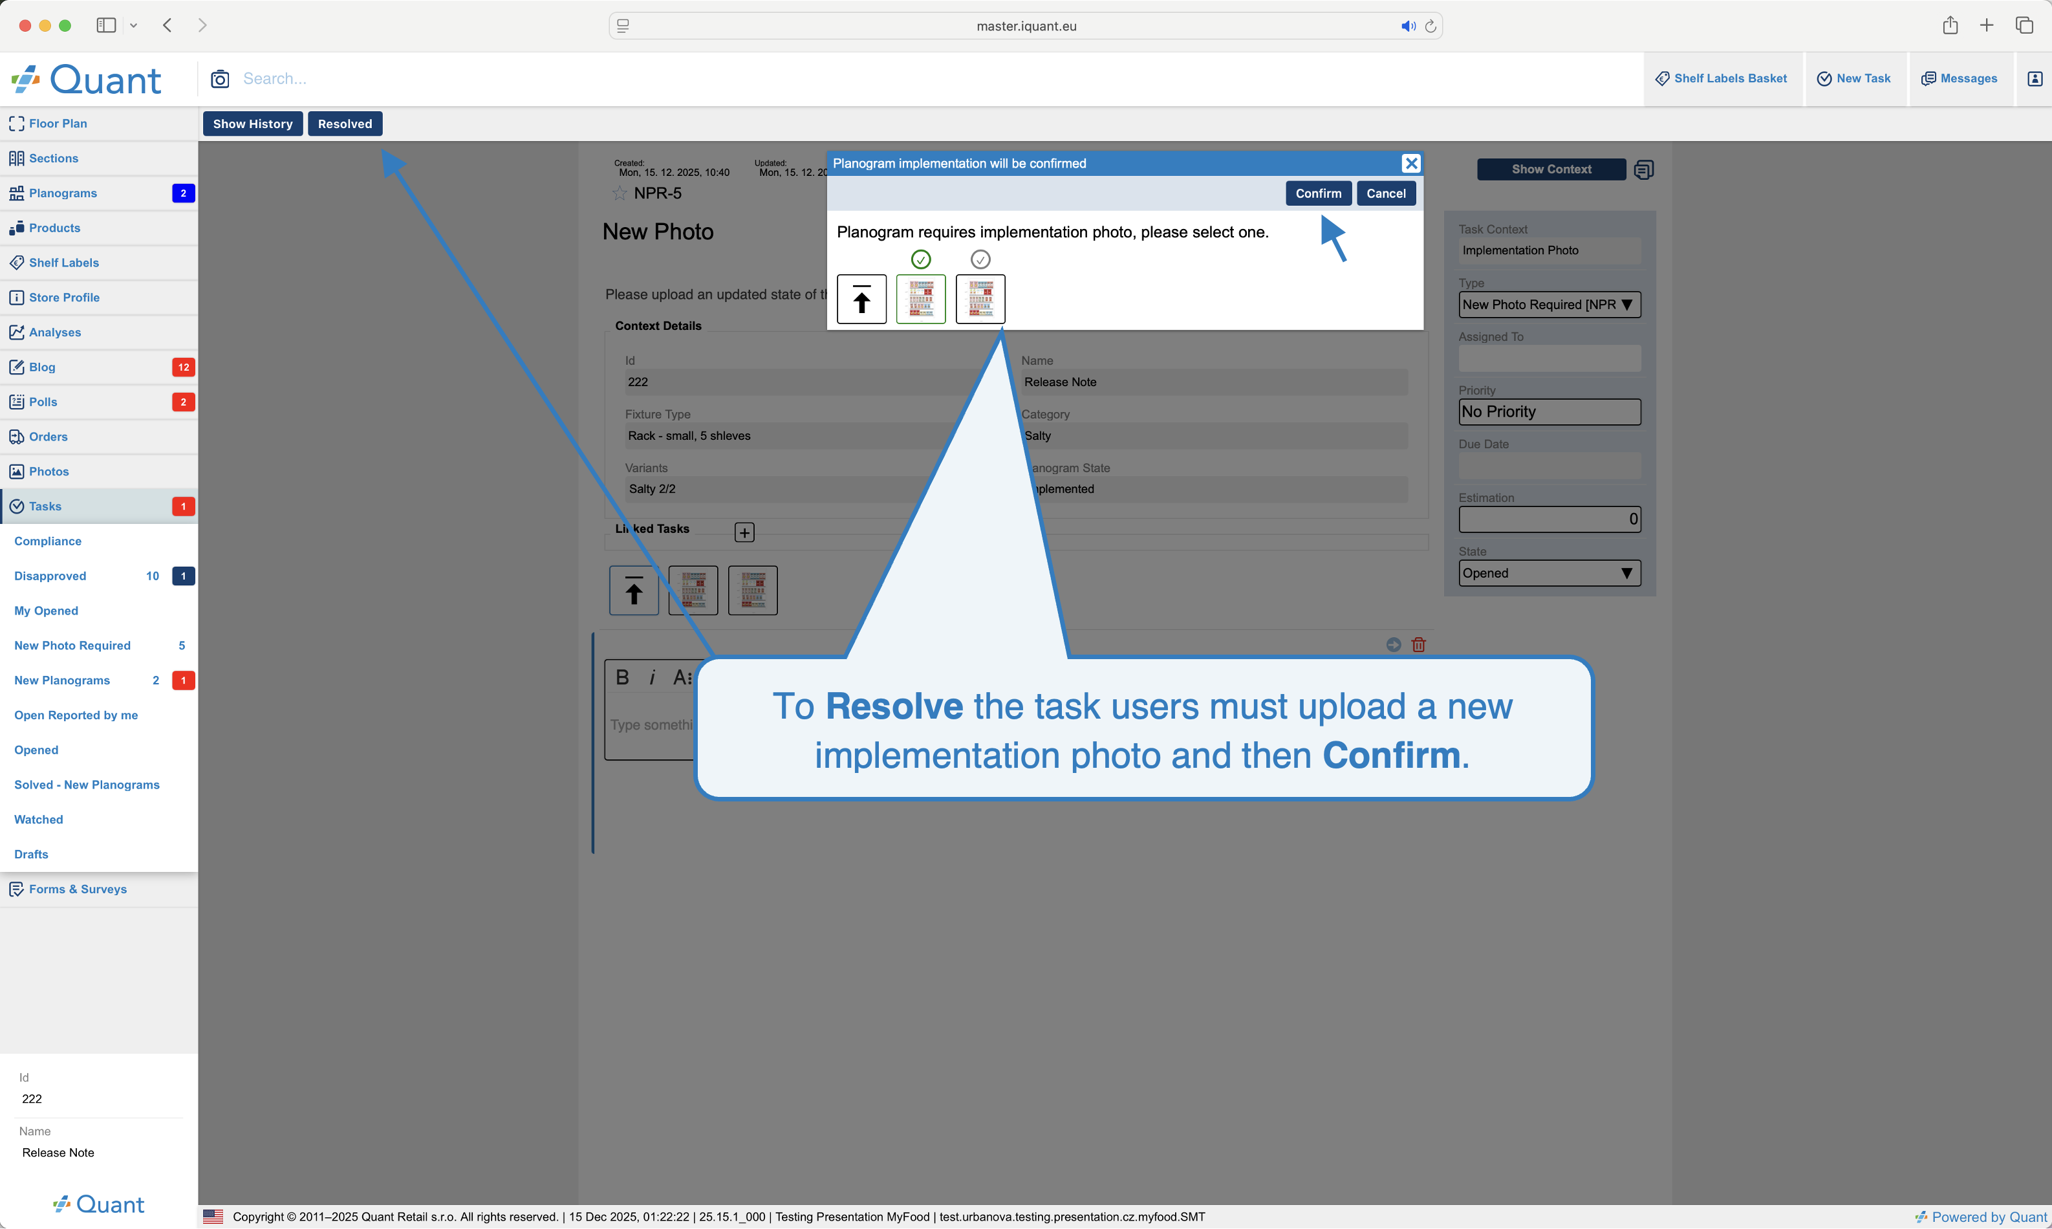The height and width of the screenshot is (1229, 2052).
Task: Click Show History button
Action: [x=252, y=124]
